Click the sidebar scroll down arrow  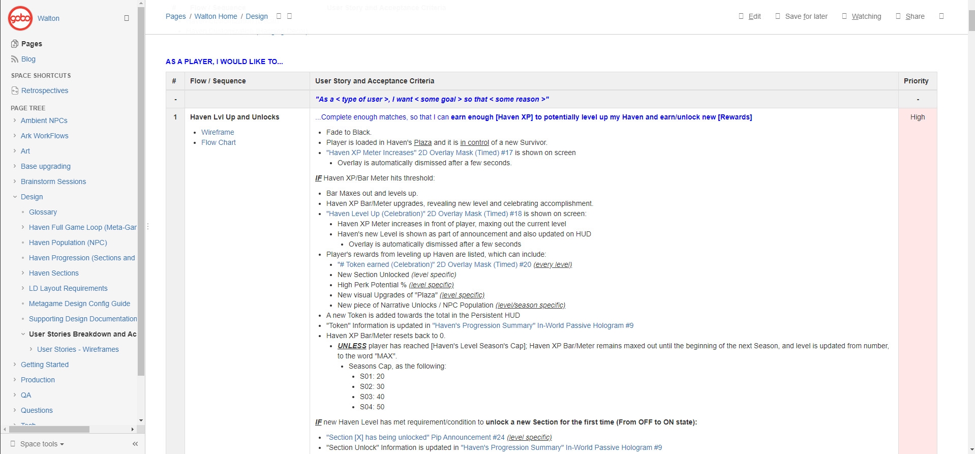[141, 420]
